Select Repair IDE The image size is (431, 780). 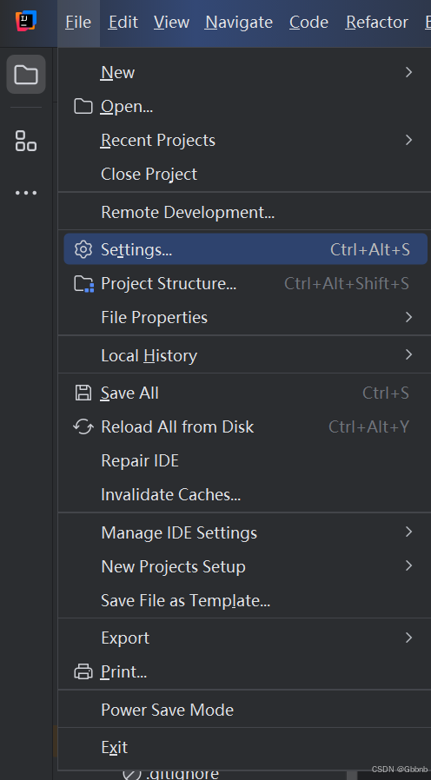click(244, 460)
